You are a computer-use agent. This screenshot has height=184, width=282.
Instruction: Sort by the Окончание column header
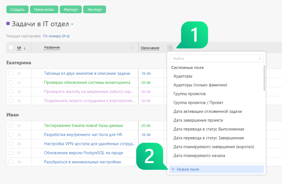[150, 48]
